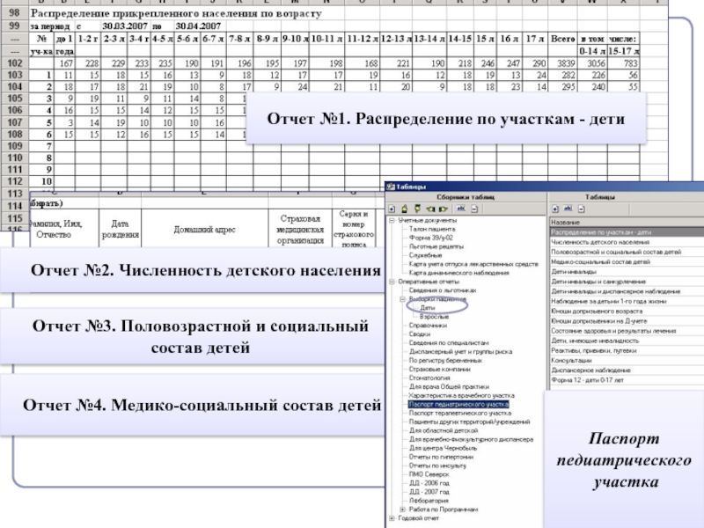Select the Взрослые tree item
This screenshot has height=528, width=704.
tap(434, 317)
